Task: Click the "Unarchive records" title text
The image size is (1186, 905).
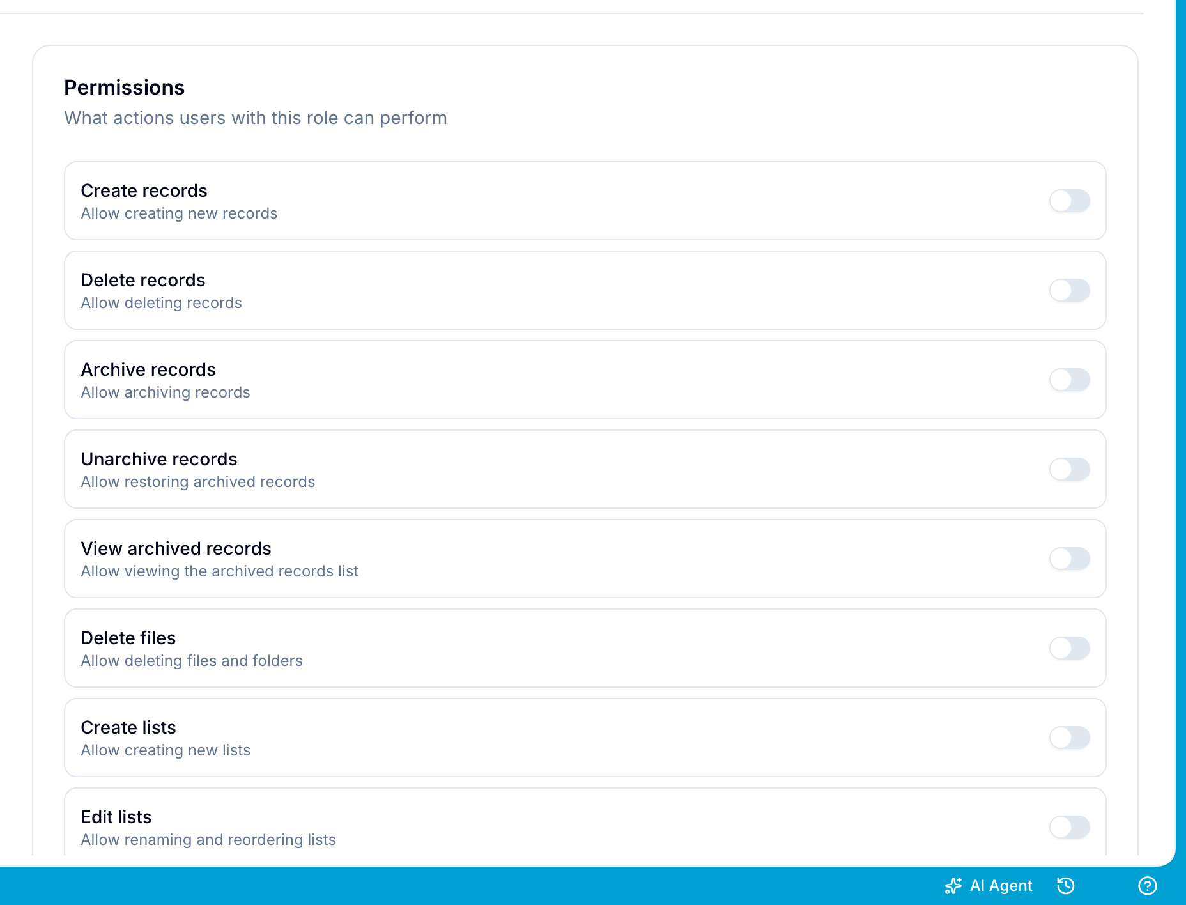Action: point(159,459)
